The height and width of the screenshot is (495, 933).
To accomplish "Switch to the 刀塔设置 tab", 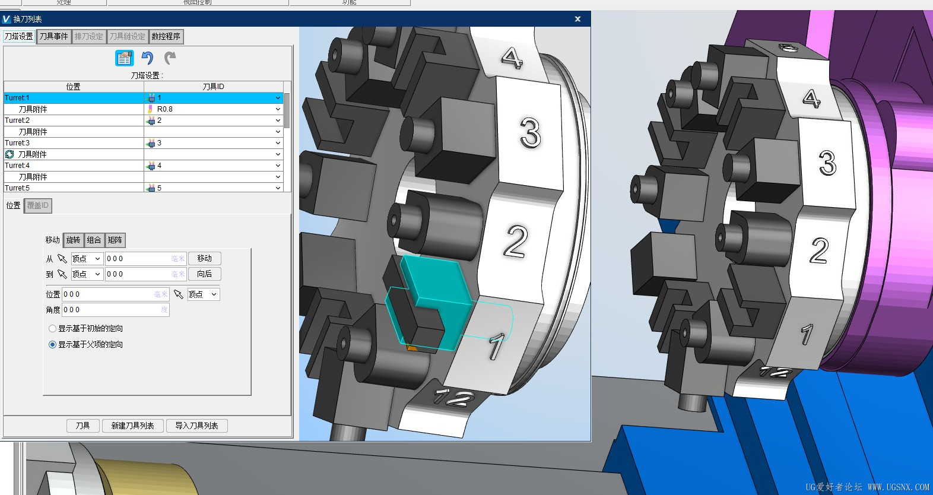I will [19, 37].
